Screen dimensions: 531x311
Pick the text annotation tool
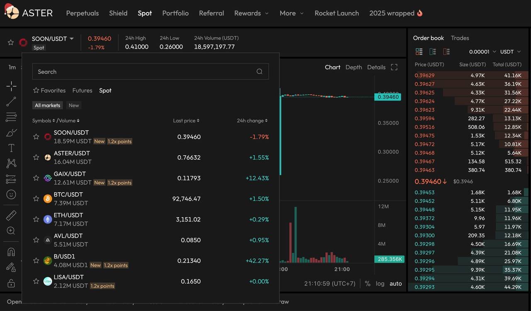[x=11, y=148]
